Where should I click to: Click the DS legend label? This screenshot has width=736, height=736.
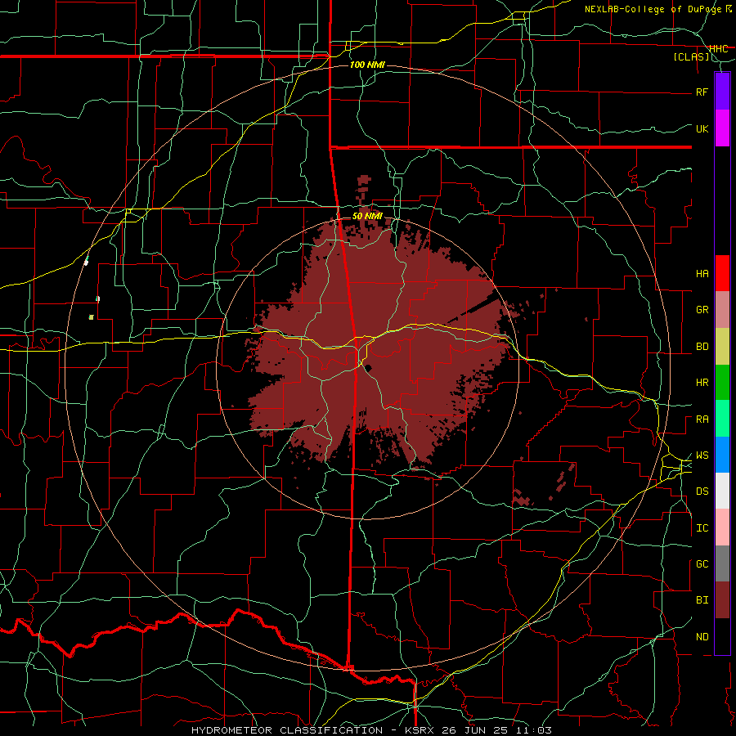[702, 491]
